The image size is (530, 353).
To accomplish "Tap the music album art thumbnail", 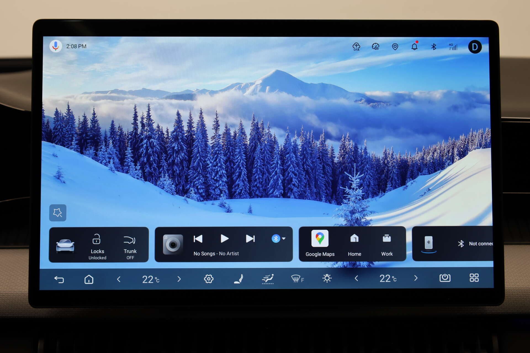I will pyautogui.click(x=173, y=244).
